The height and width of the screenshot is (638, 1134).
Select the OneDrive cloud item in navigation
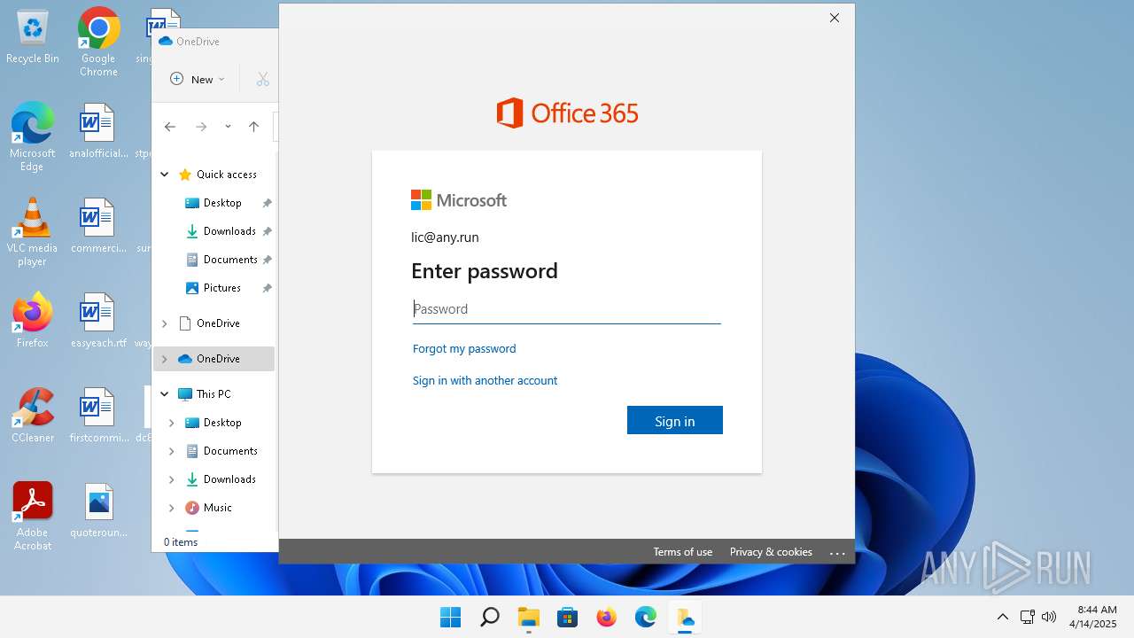point(214,359)
